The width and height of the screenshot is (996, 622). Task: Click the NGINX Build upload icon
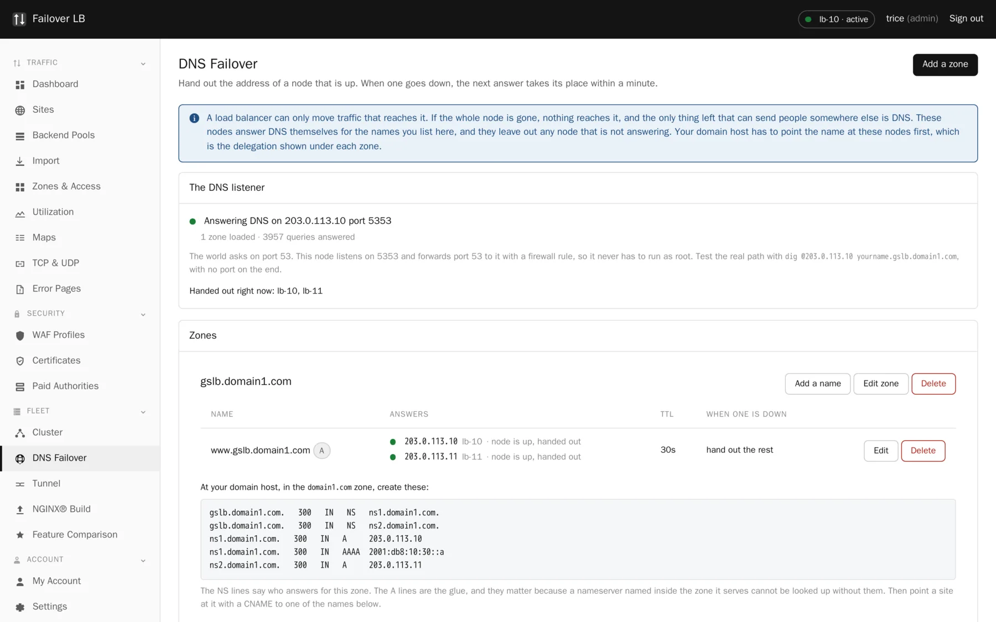point(20,509)
